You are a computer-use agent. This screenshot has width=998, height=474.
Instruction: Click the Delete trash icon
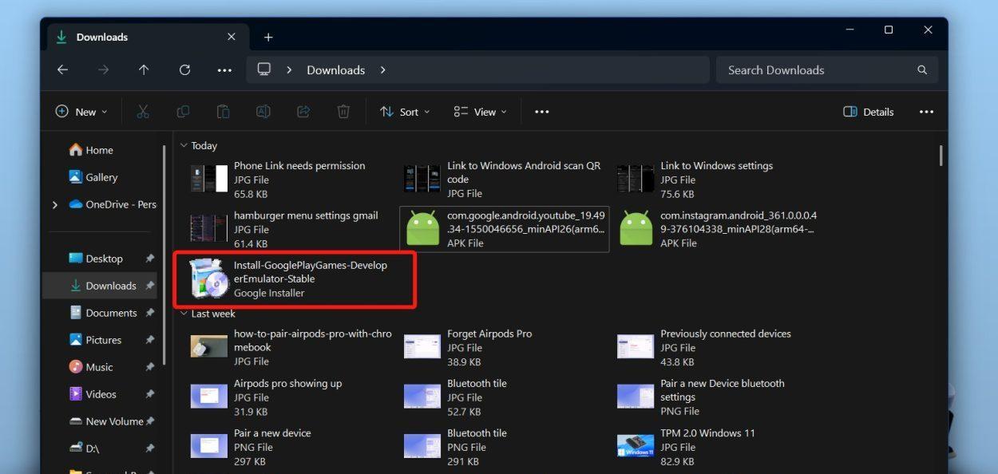pyautogui.click(x=343, y=112)
